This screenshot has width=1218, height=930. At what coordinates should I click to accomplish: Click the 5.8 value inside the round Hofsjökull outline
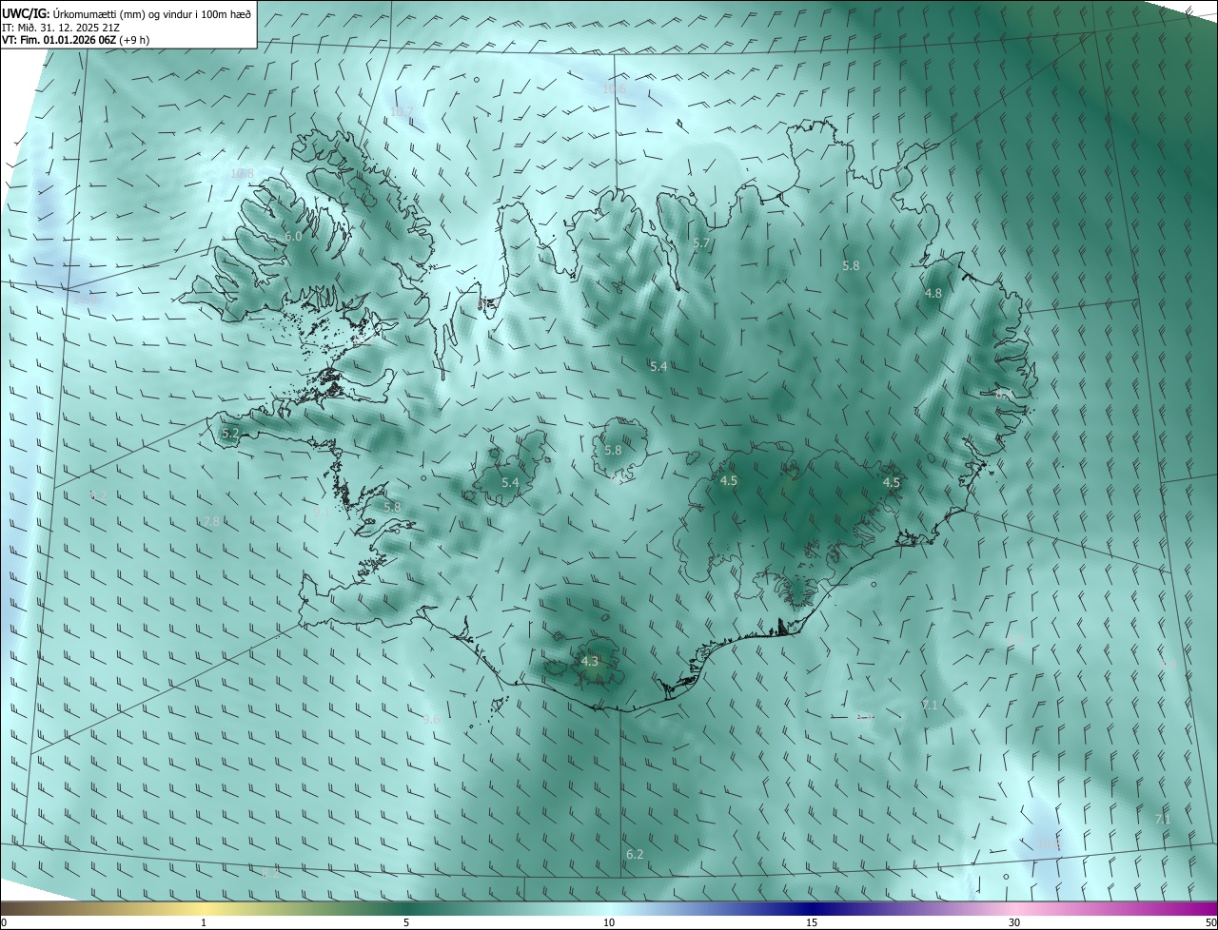613,450
